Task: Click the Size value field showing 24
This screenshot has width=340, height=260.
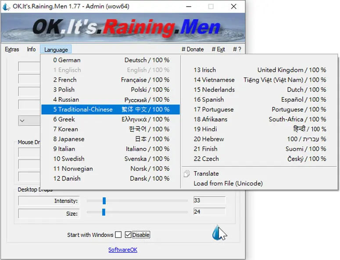Action: coord(209,211)
